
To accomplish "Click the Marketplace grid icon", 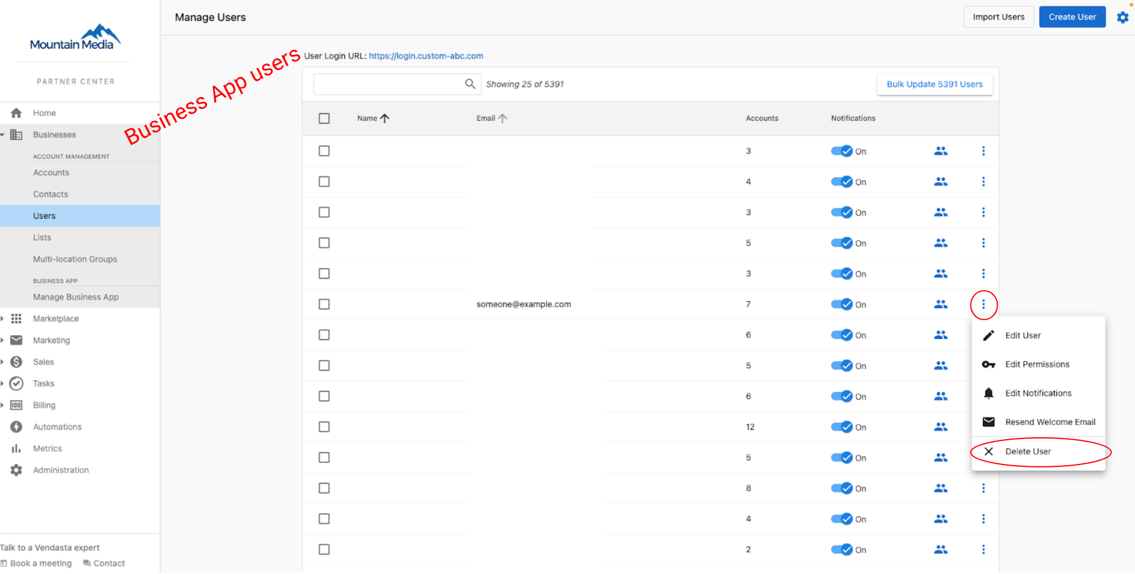I will tap(17, 318).
